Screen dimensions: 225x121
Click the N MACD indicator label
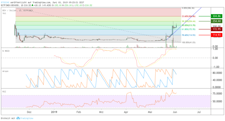[6, 51]
